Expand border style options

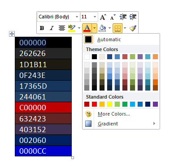tap(125, 28)
